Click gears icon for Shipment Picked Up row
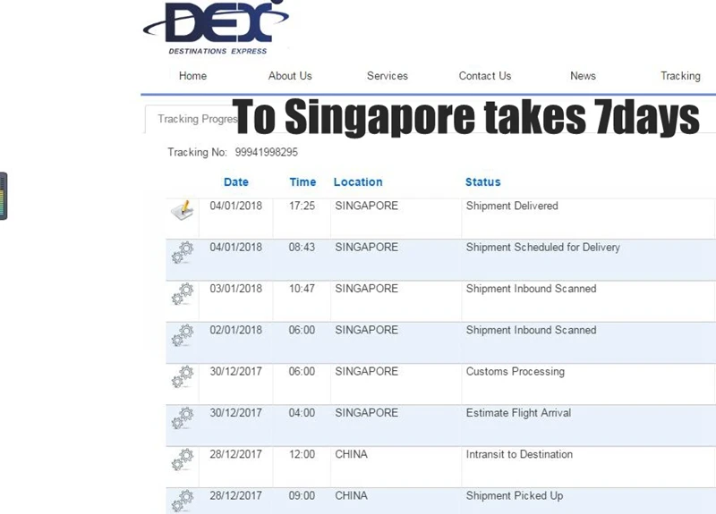This screenshot has width=716, height=514. pyautogui.click(x=183, y=501)
